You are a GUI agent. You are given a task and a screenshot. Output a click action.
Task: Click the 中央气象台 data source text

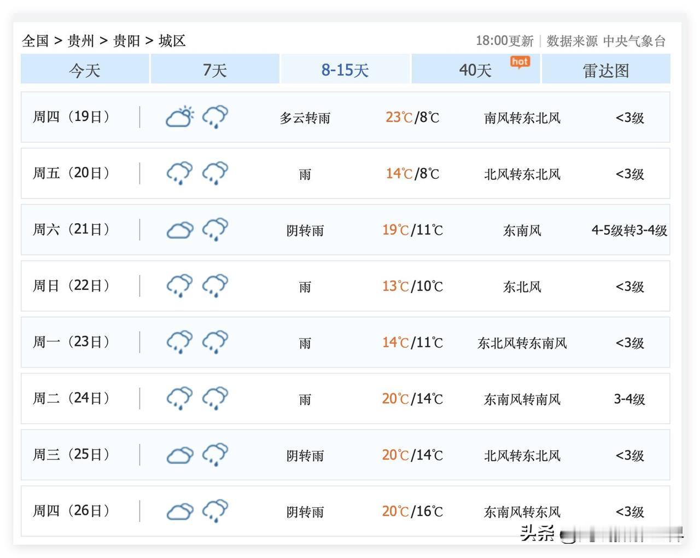click(x=634, y=41)
